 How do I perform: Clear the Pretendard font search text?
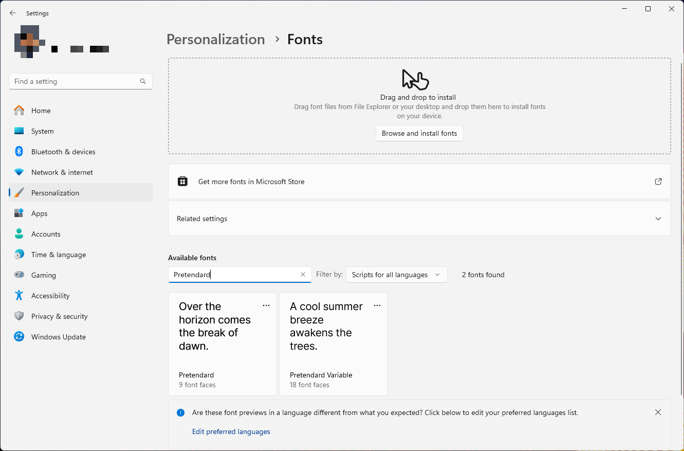[x=303, y=275]
